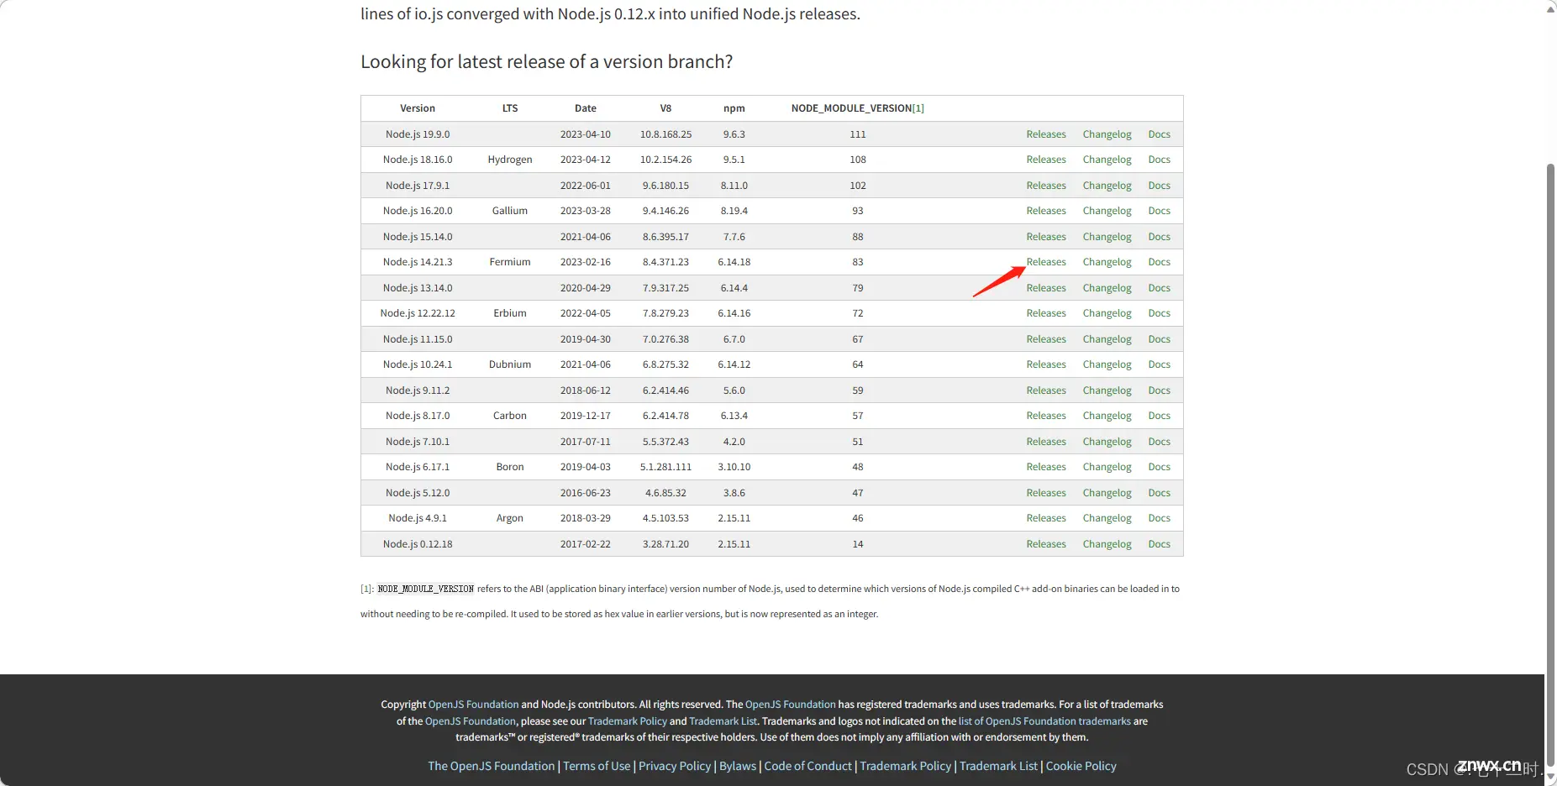This screenshot has height=786, width=1557.
Task: Open Trademark List link in bottom footer row
Action: click(998, 766)
